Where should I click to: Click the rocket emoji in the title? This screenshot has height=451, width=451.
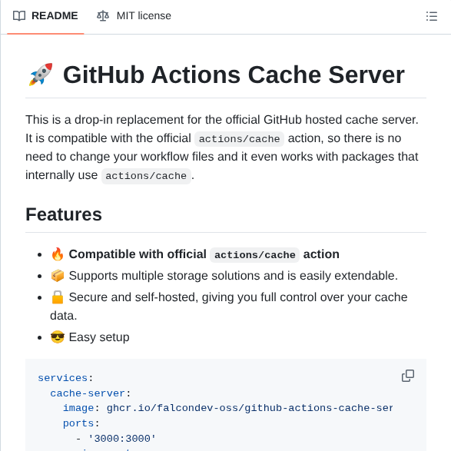41,75
